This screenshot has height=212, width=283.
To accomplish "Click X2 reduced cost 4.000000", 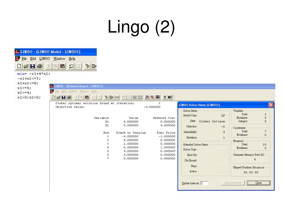I will (168, 125).
